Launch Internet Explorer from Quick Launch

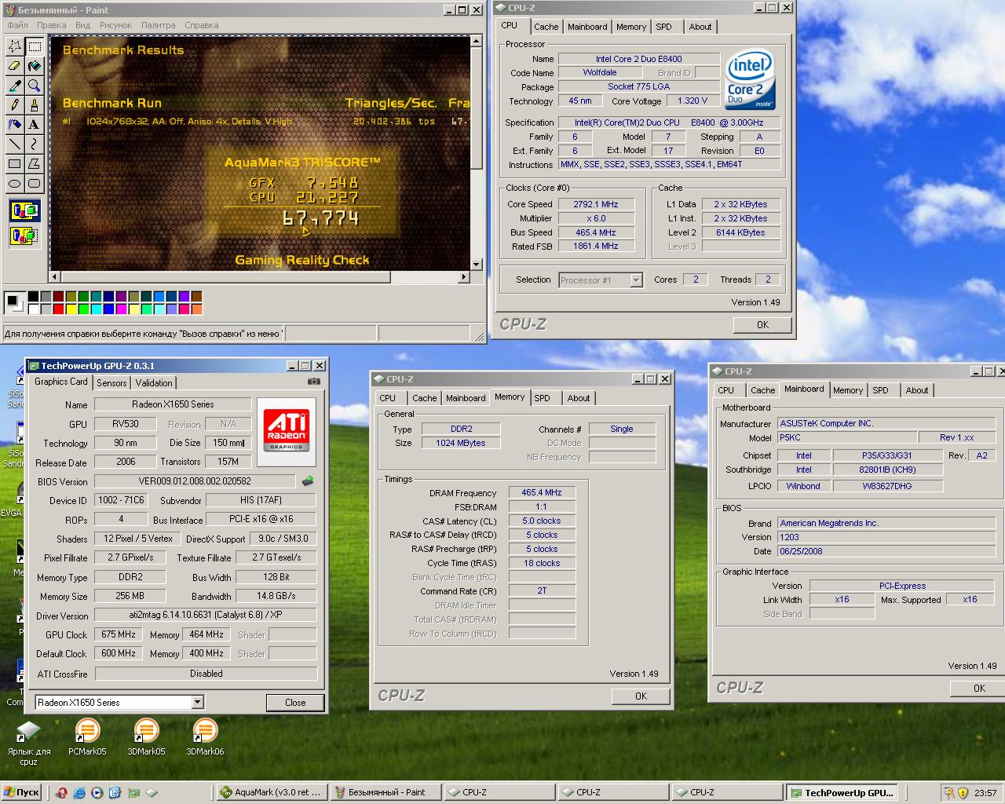(79, 792)
